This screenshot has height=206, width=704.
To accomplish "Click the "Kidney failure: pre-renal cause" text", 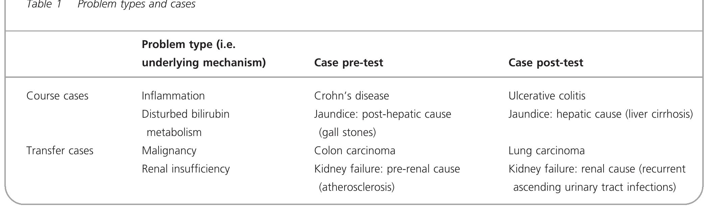I will [x=387, y=169].
